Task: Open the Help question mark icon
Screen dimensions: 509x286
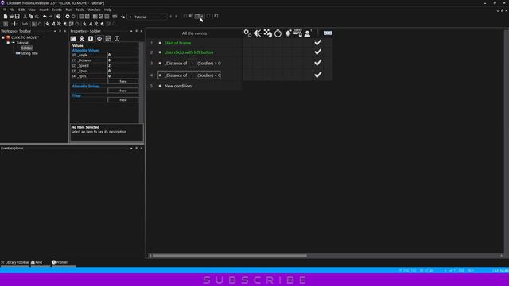Action: click(x=58, y=17)
